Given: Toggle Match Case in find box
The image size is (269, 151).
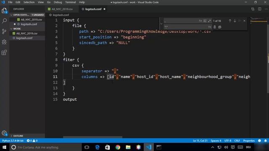Looking at the screenshot, I should pyautogui.click(x=200, y=21).
